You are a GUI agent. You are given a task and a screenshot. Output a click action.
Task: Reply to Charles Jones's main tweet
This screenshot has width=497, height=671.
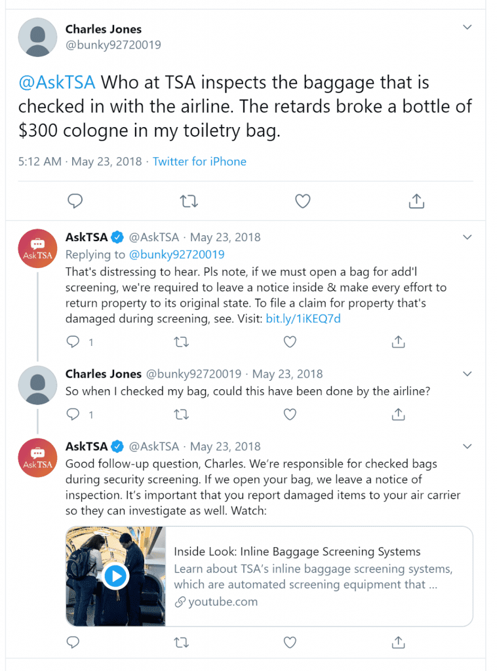[75, 201]
